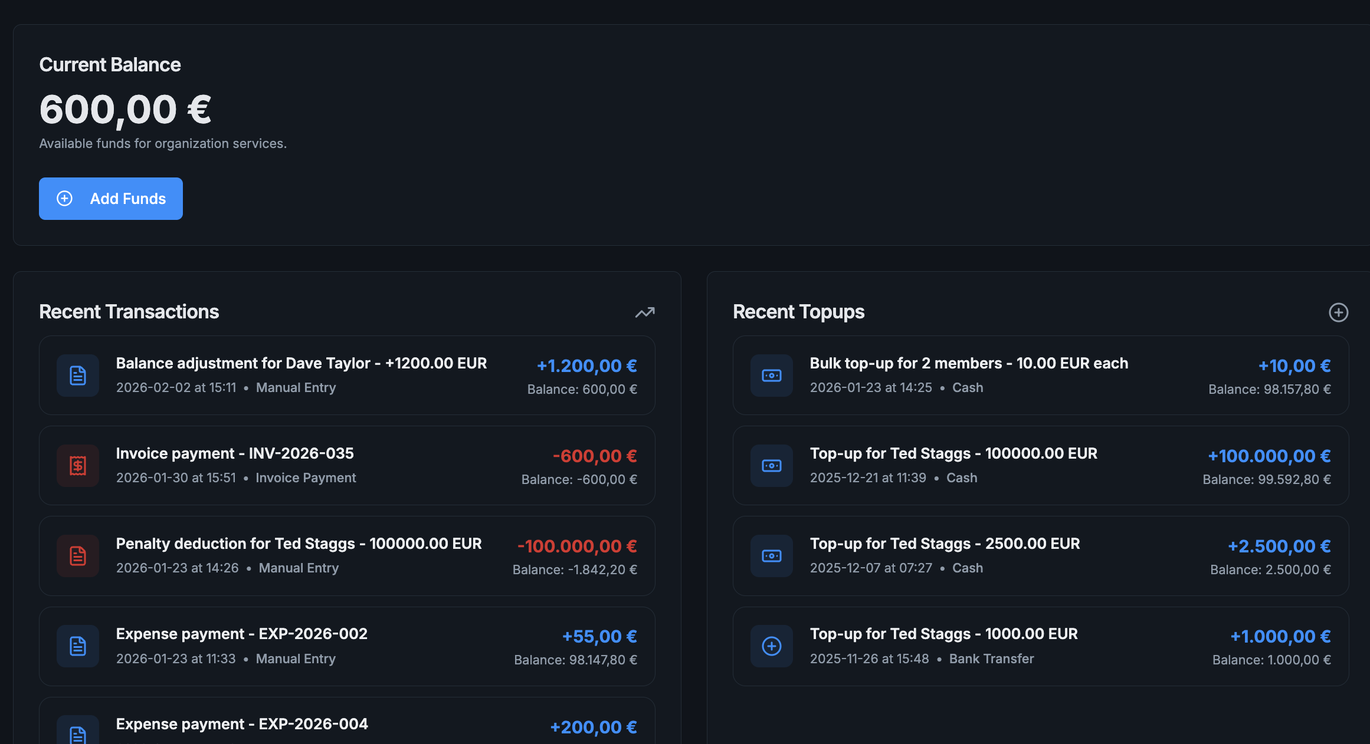Image resolution: width=1370 pixels, height=744 pixels.
Task: Open the Balance adjustment for Dave Taylor entry
Action: tap(301, 364)
